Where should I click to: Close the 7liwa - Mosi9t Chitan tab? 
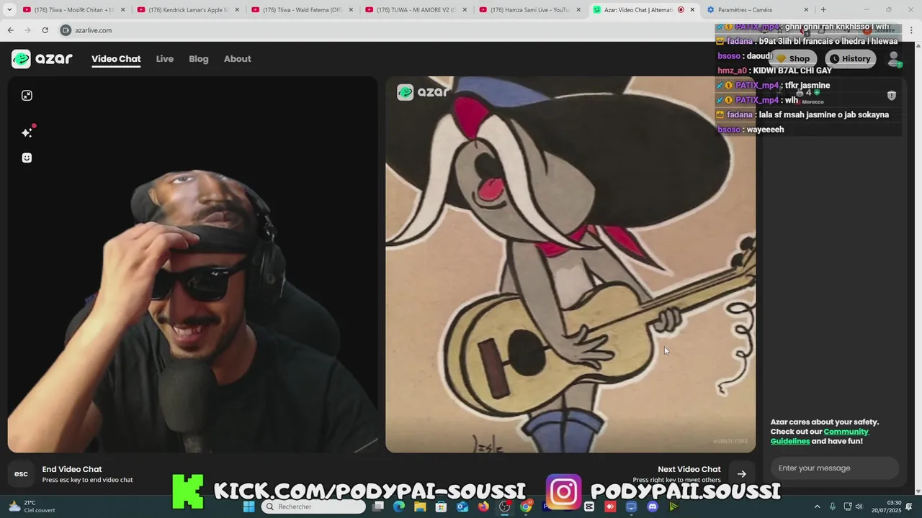coord(122,10)
